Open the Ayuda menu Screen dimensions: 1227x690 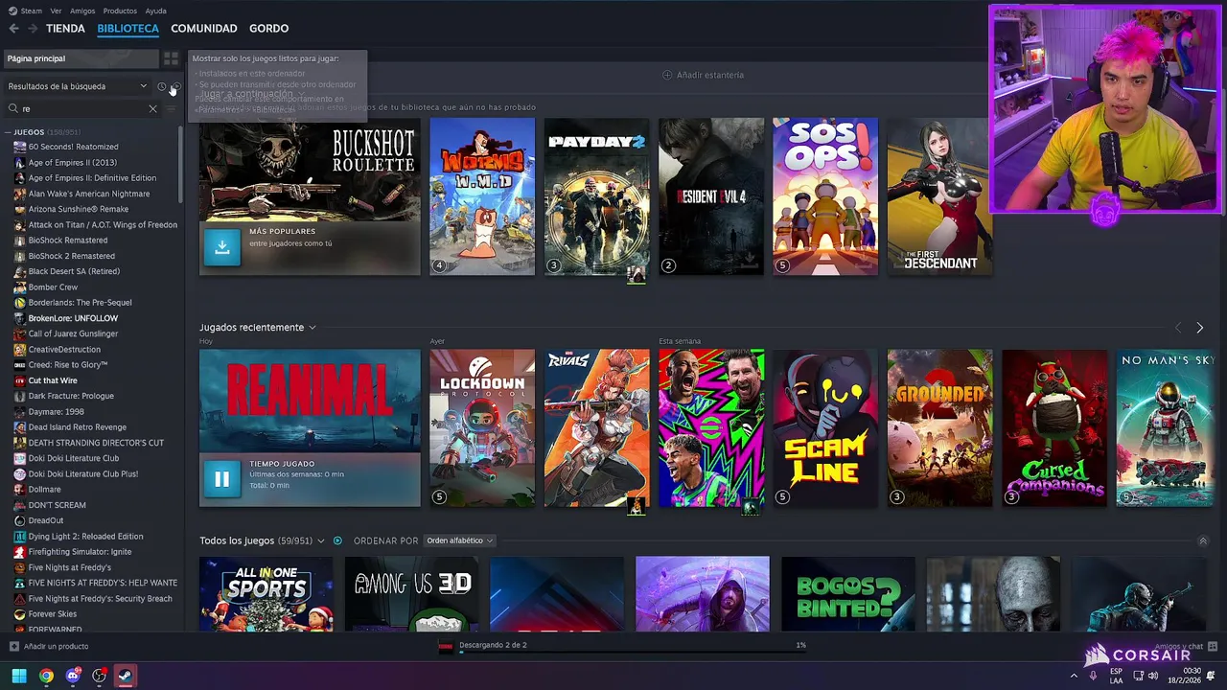155,11
